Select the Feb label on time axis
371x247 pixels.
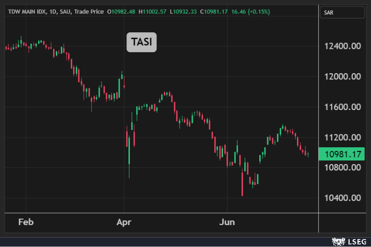pyautogui.click(x=26, y=222)
